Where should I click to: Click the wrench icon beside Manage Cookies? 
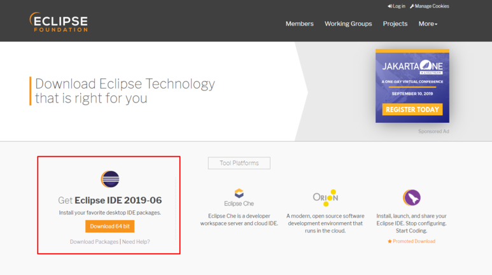(x=412, y=6)
